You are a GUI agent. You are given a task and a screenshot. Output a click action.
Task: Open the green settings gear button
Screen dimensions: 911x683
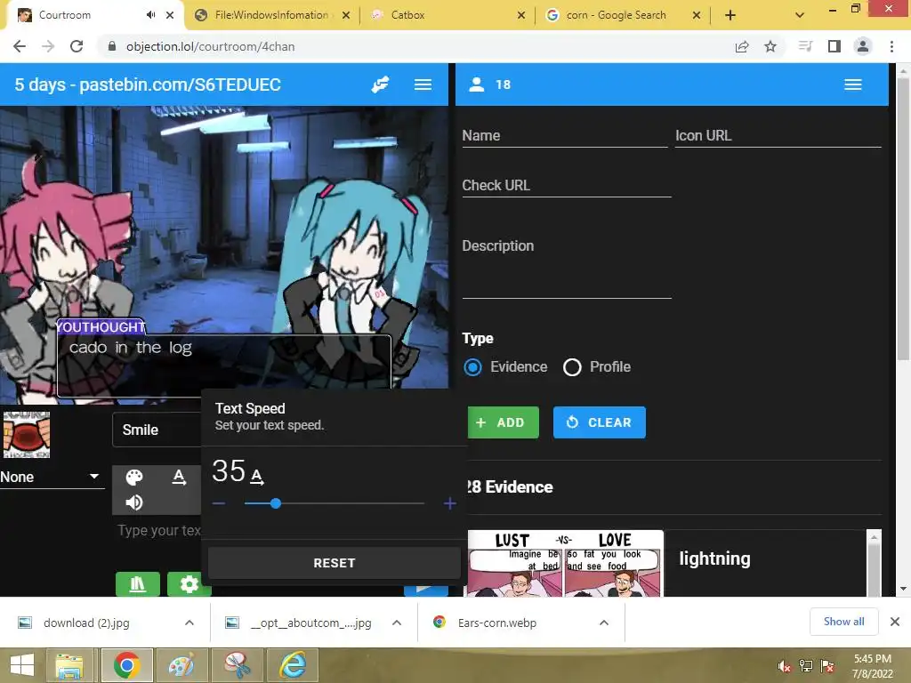pyautogui.click(x=189, y=583)
